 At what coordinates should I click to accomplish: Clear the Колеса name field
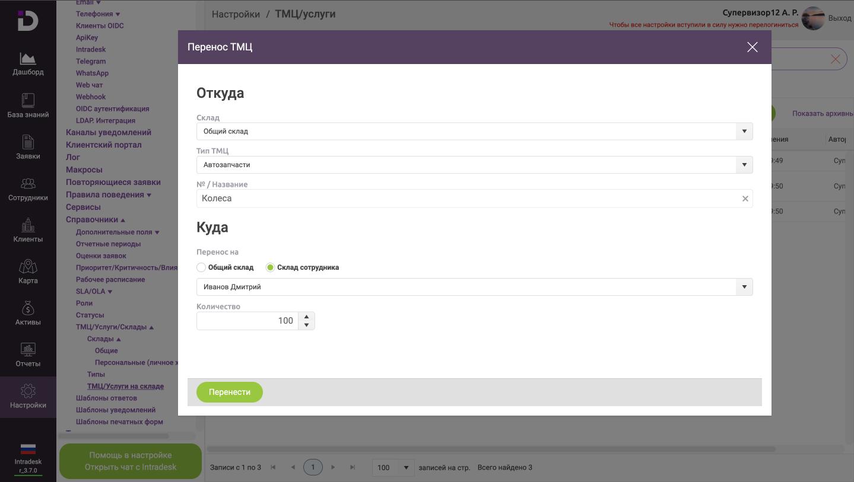[745, 199]
